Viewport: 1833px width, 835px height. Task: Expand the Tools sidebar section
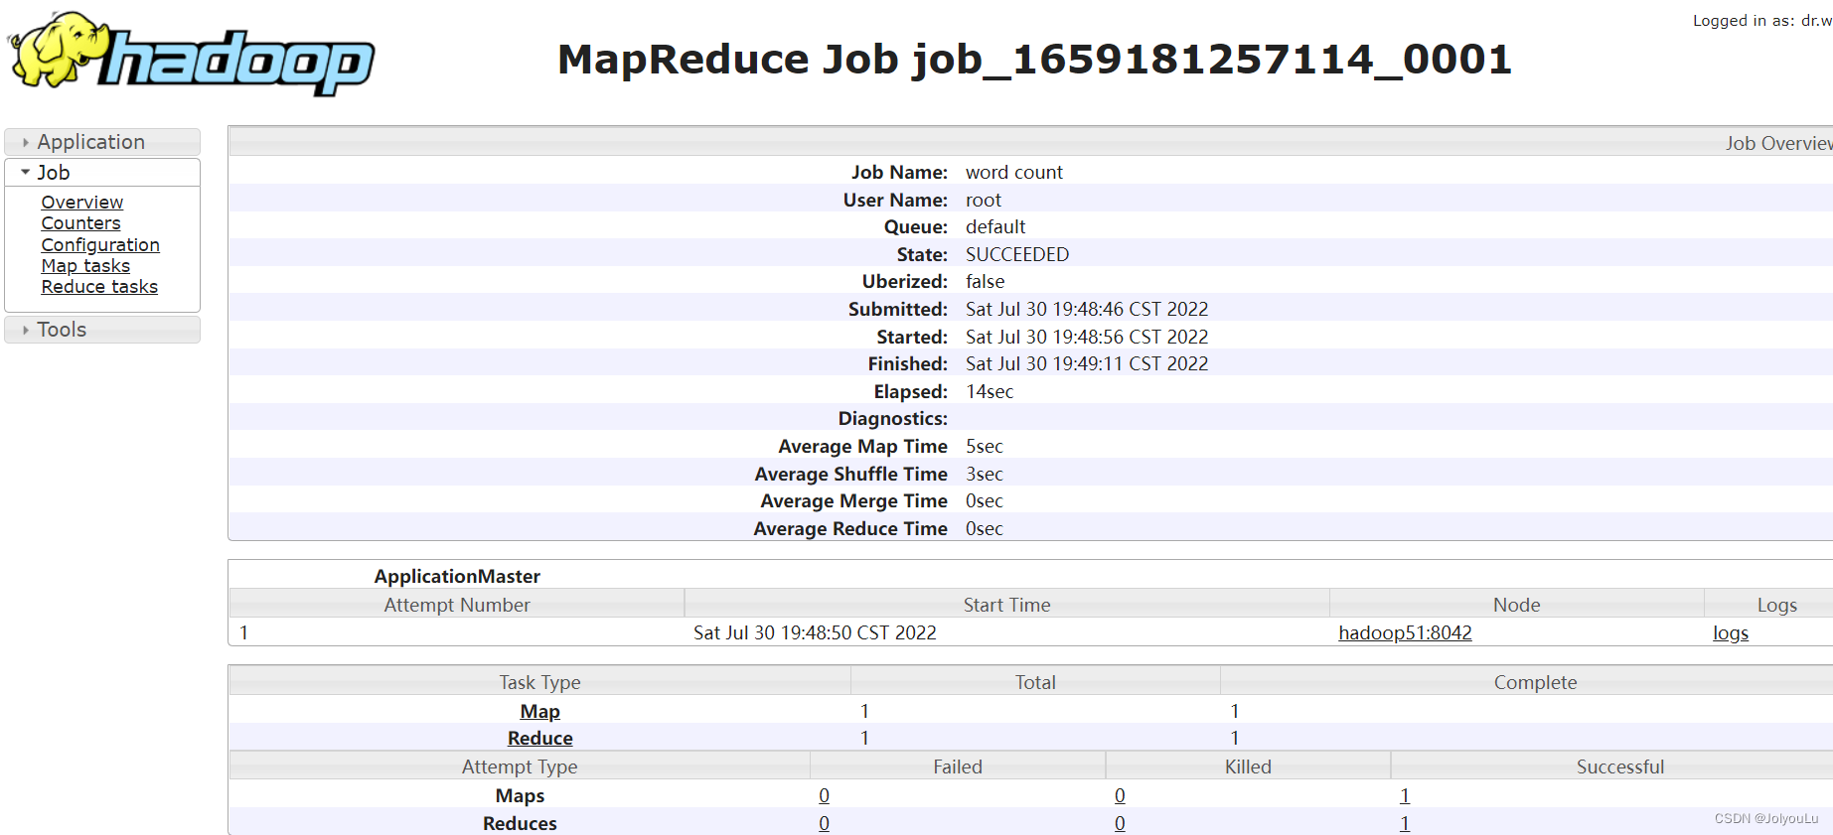click(62, 330)
